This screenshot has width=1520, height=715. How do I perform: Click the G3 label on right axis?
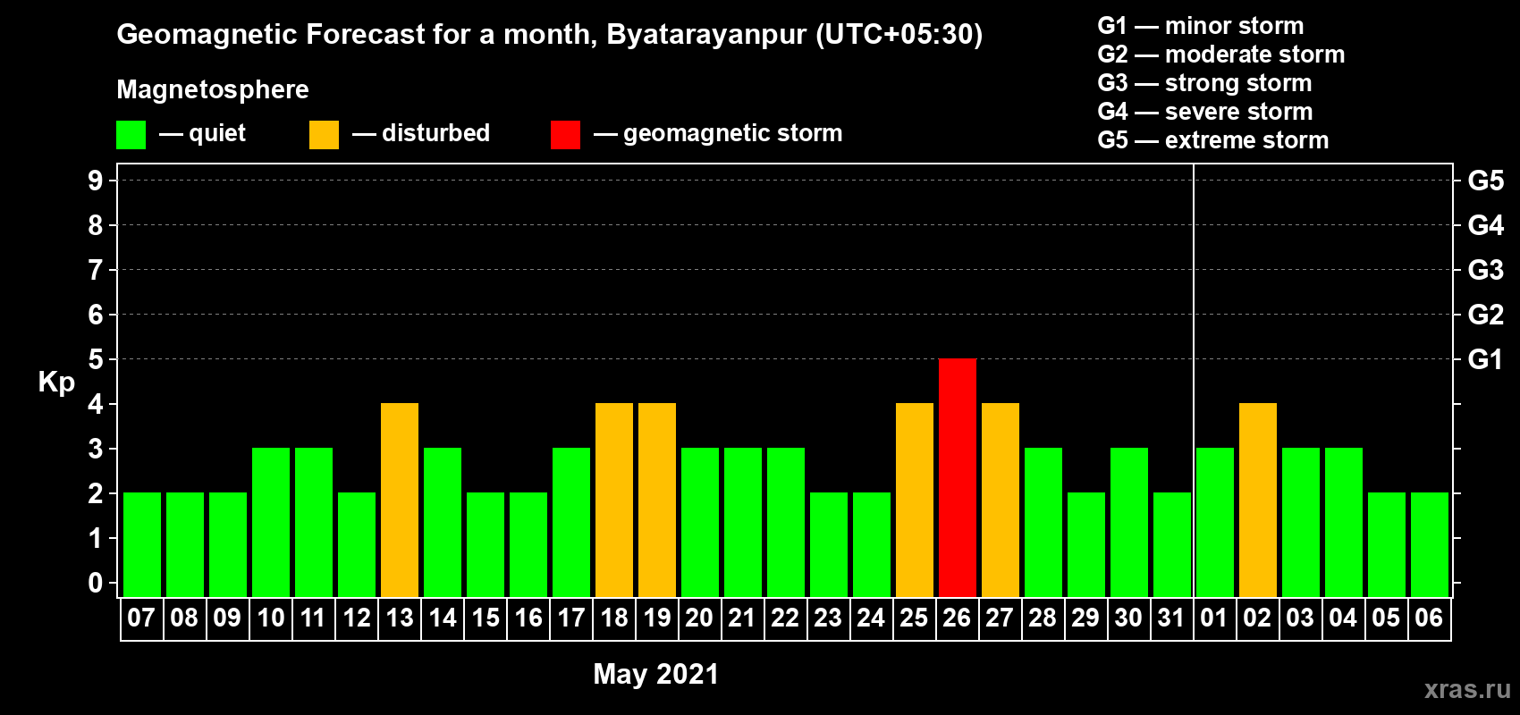tap(1485, 270)
